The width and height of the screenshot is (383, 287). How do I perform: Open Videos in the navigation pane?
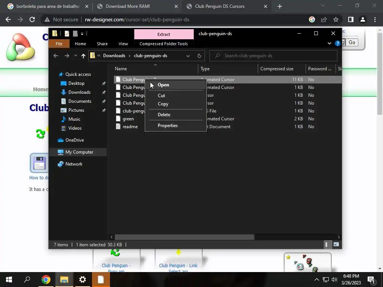point(75,128)
